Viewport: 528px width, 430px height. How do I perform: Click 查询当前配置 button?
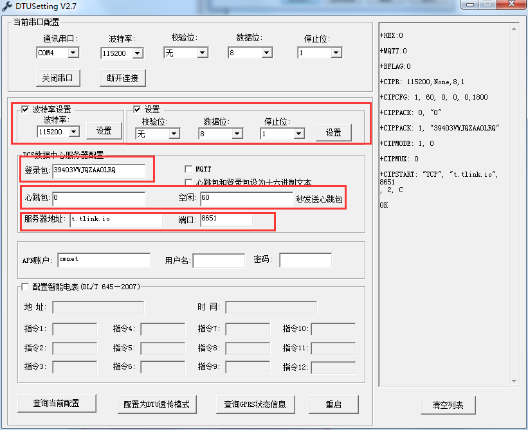(x=57, y=403)
